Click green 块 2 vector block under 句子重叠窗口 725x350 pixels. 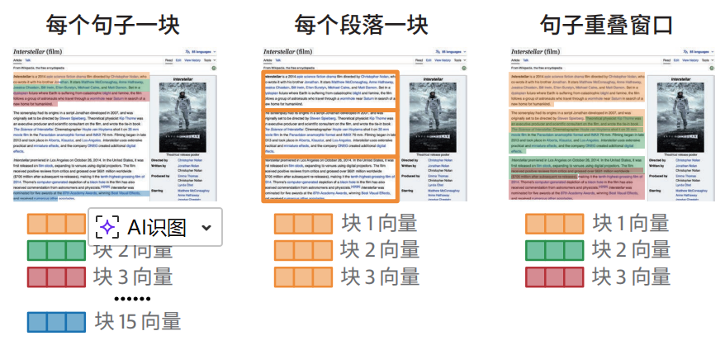pos(555,250)
